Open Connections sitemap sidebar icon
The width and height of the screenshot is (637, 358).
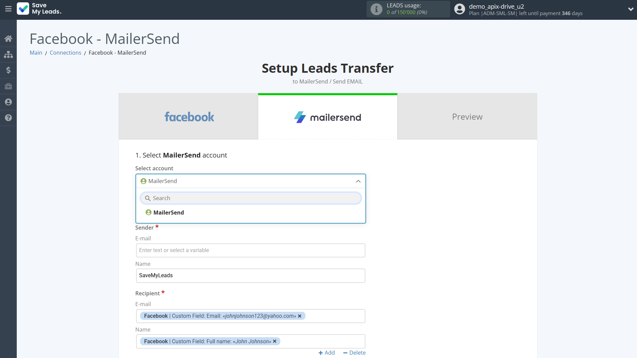click(x=8, y=54)
